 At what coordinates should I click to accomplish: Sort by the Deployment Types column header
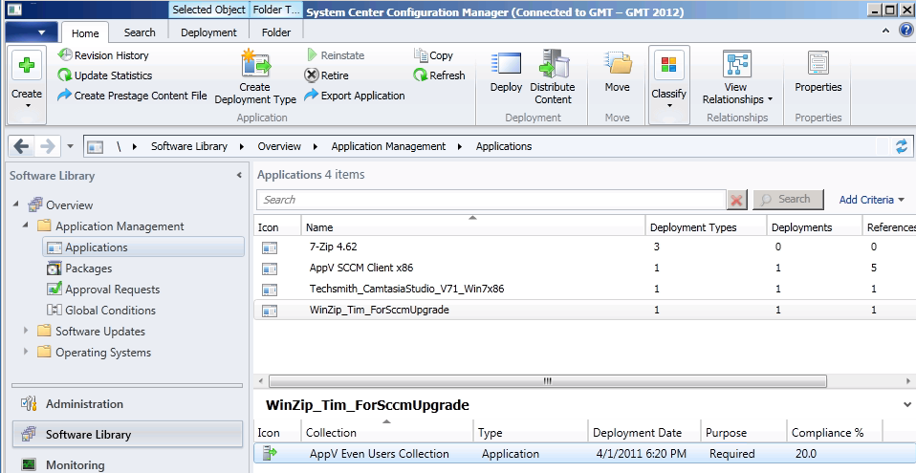click(x=706, y=226)
